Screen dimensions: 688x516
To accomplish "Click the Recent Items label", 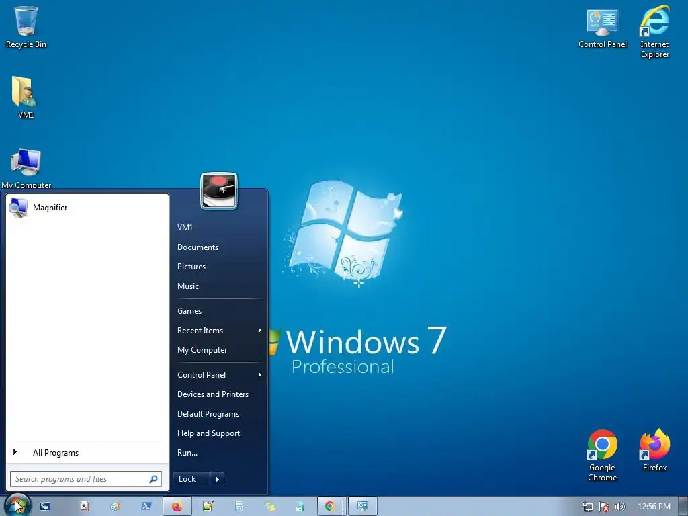I will pyautogui.click(x=200, y=331).
